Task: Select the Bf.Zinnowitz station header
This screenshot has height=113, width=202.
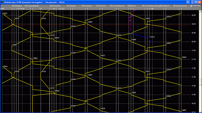Action: point(55,6)
